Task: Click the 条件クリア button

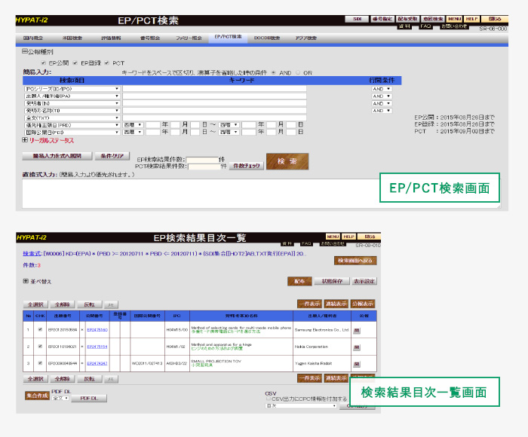Action: [112, 156]
